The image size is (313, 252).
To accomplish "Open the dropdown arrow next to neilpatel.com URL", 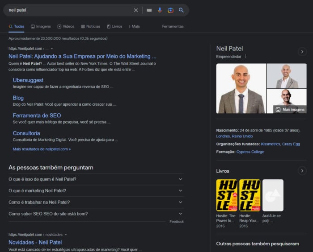I will (x=52, y=49).
